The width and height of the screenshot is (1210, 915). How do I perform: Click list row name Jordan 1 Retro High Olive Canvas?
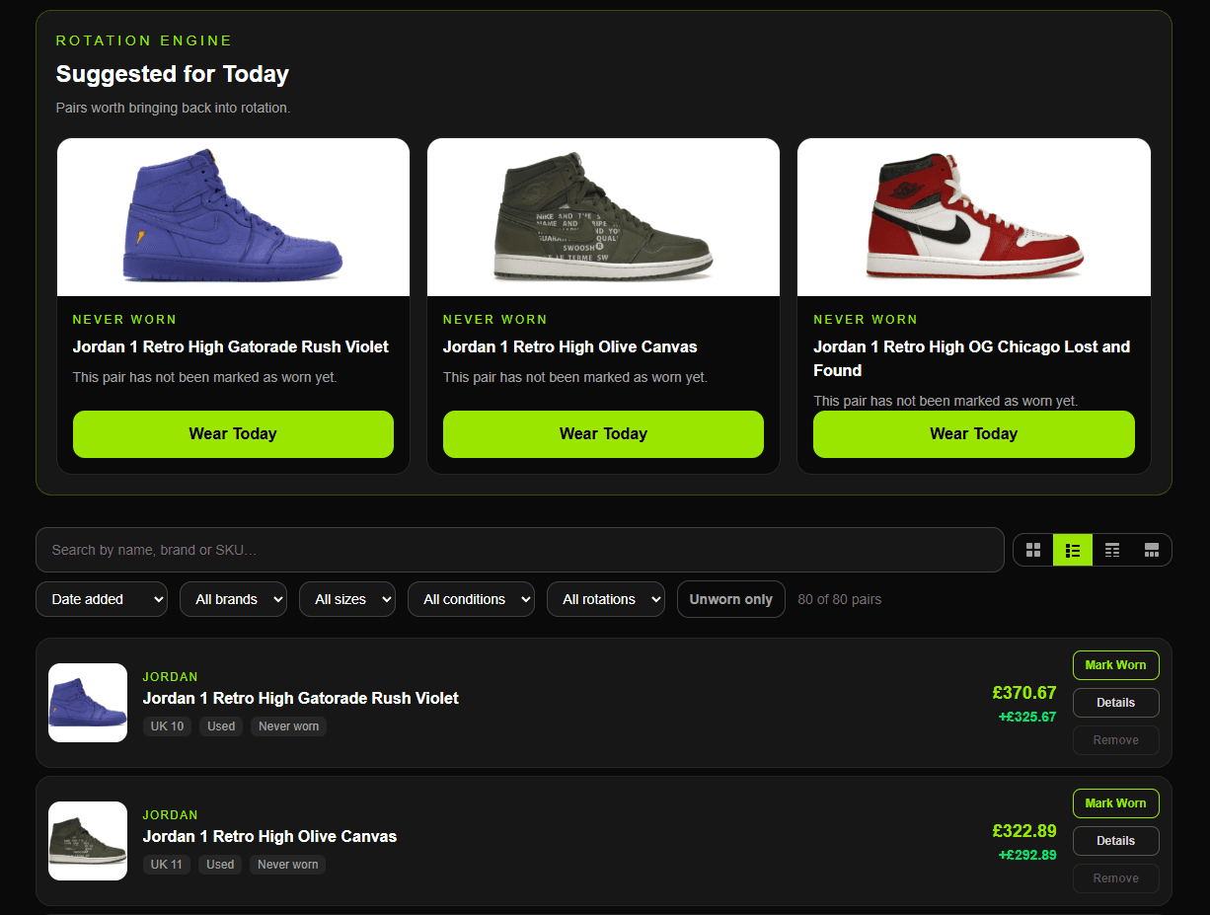click(x=269, y=836)
